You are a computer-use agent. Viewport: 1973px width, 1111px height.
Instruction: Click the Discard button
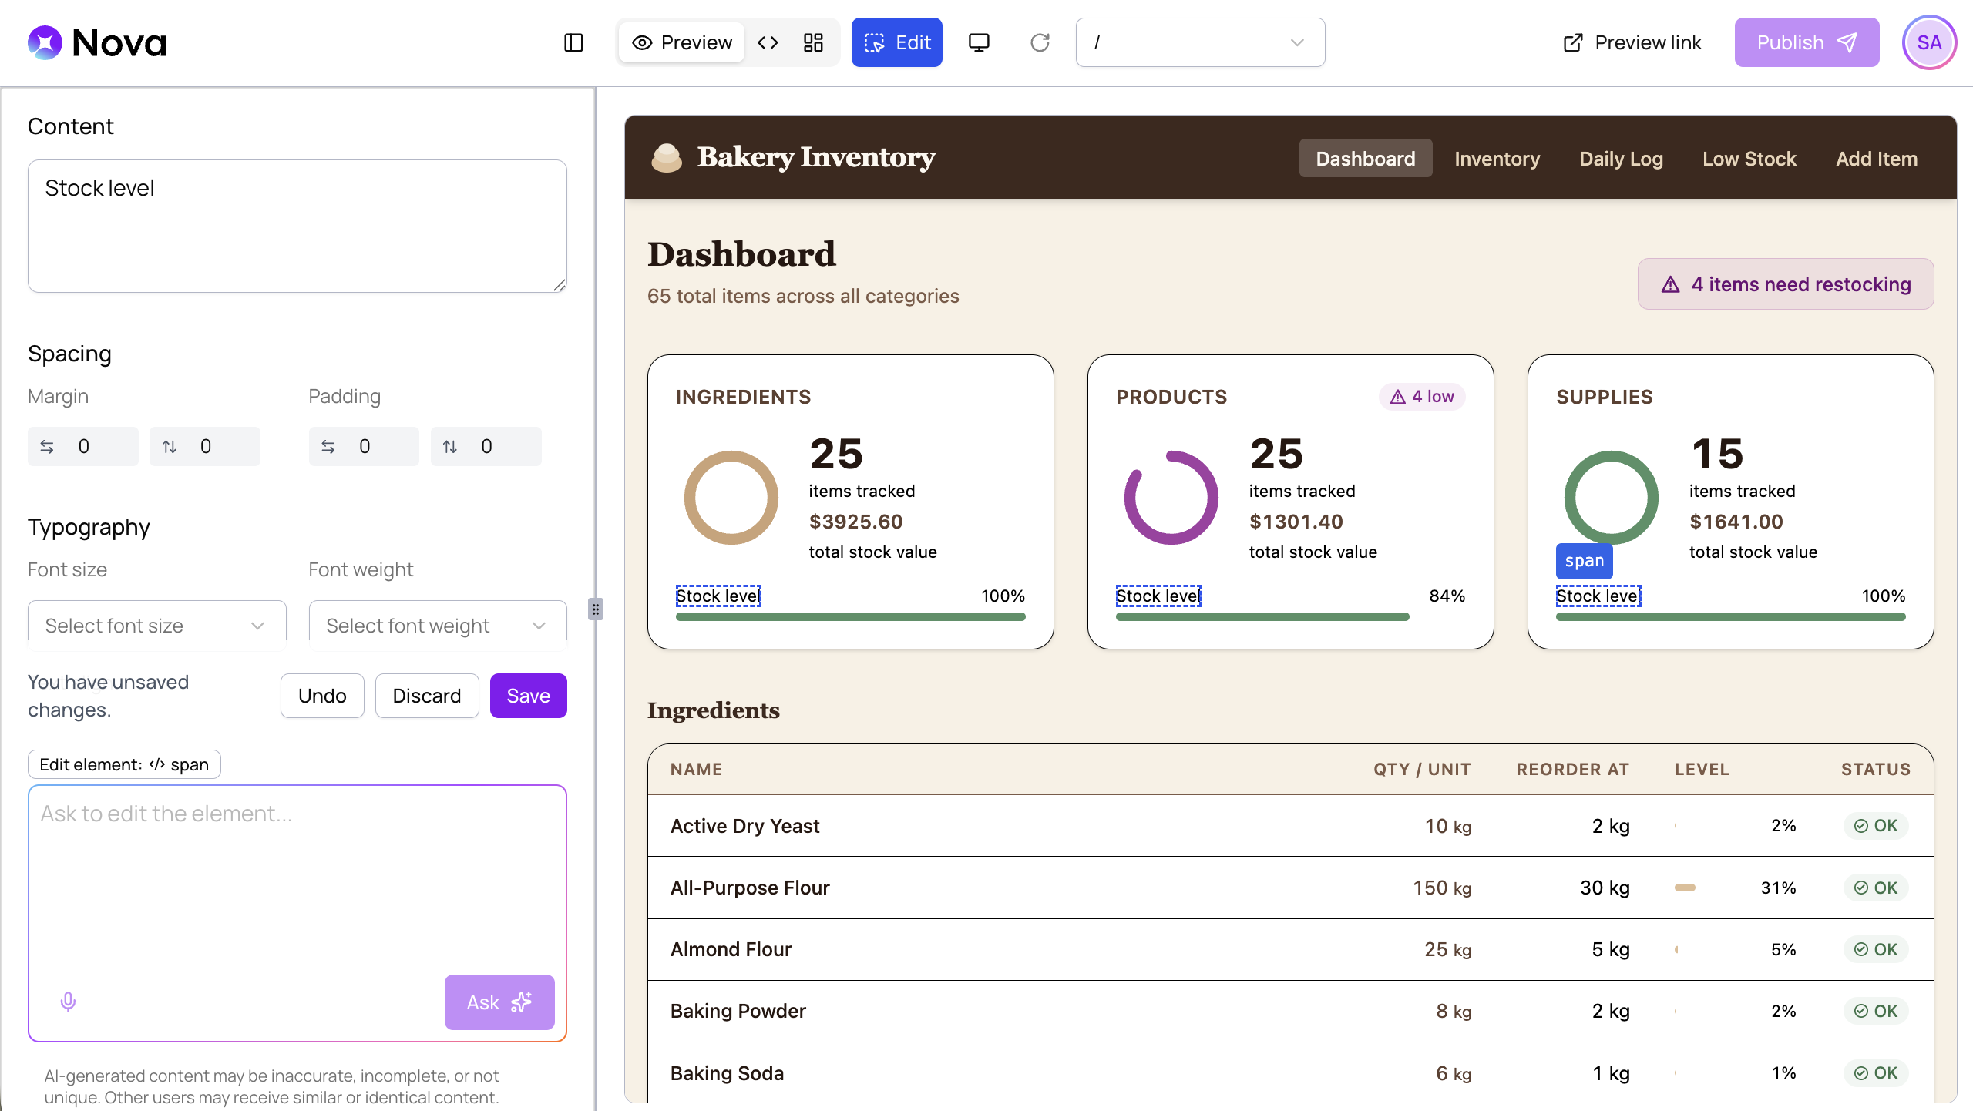(x=427, y=696)
